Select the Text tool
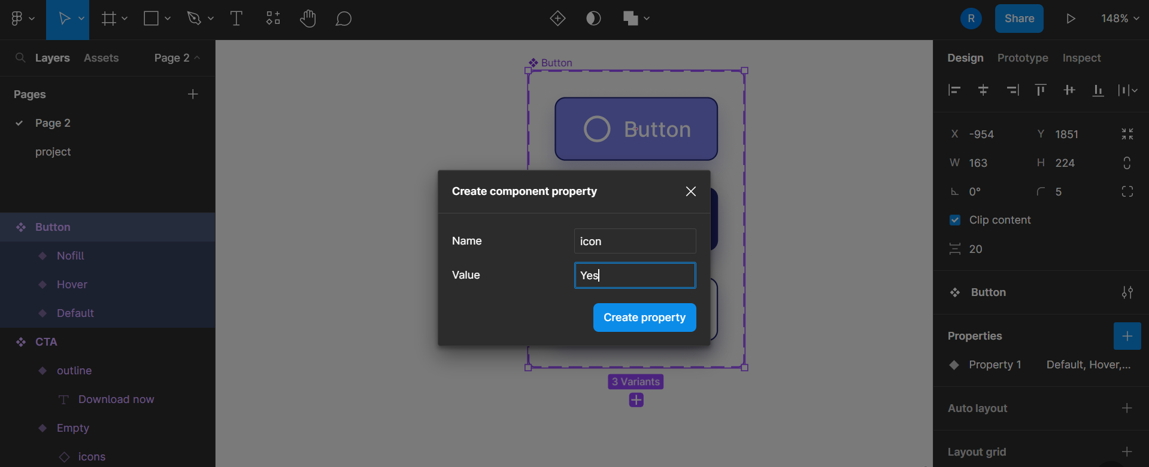 [x=236, y=19]
